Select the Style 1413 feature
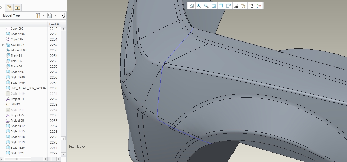The width and height of the screenshot is (347, 162). coord(18,131)
